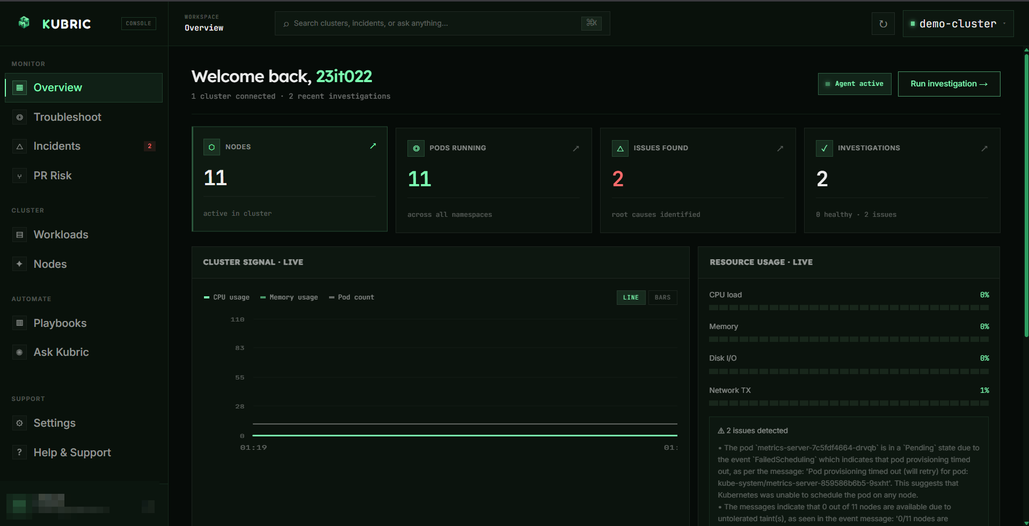The height and width of the screenshot is (526, 1029).
Task: Open PR Risk page
Action: 84,176
